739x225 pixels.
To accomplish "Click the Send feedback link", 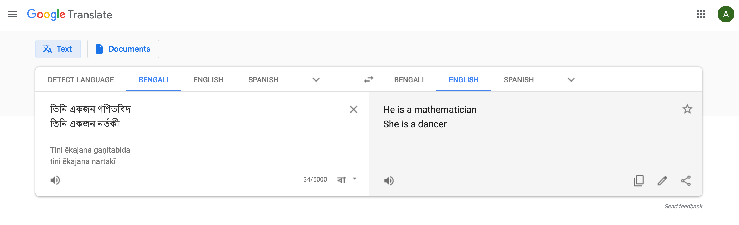I will tap(683, 206).
